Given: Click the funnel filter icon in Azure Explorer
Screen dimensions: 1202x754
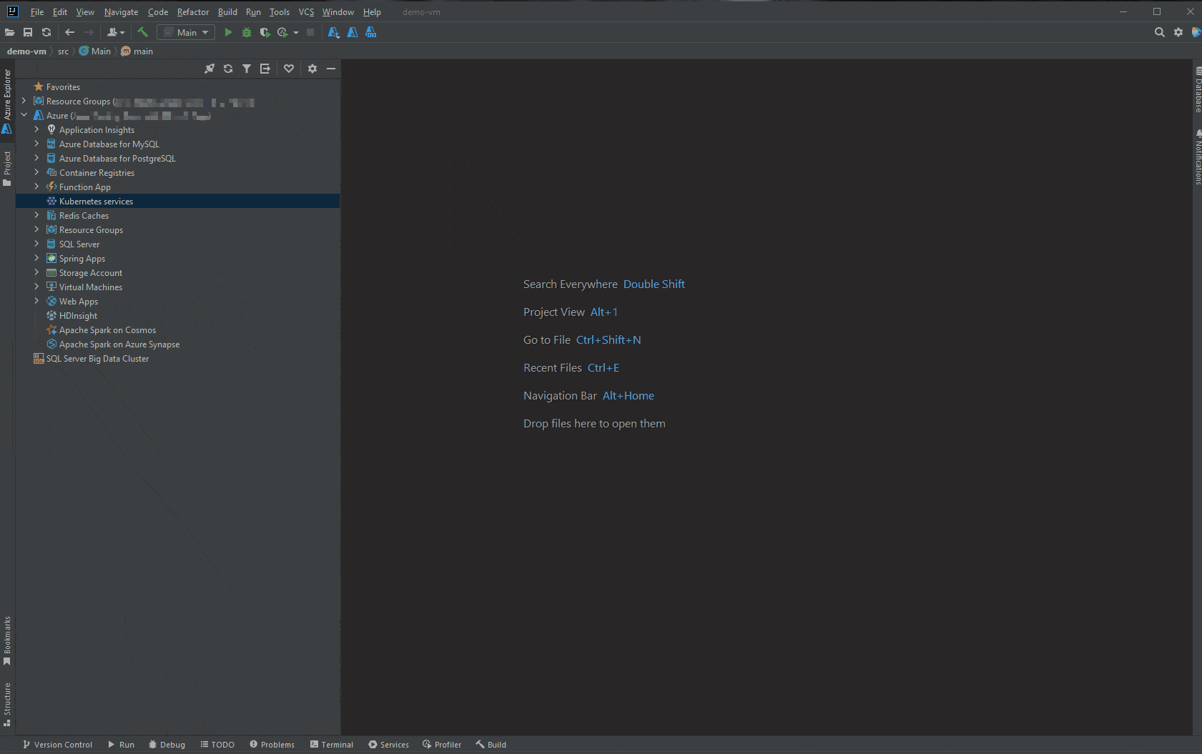Looking at the screenshot, I should (247, 69).
